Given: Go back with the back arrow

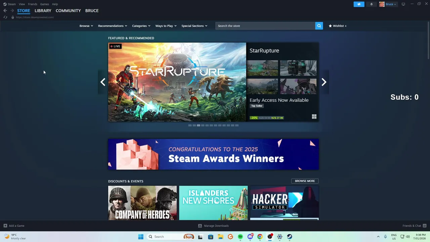Looking at the screenshot, I should (x=5, y=11).
